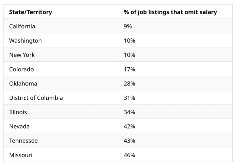
Task: Click the 46% value for Missouri
Action: 129,155
